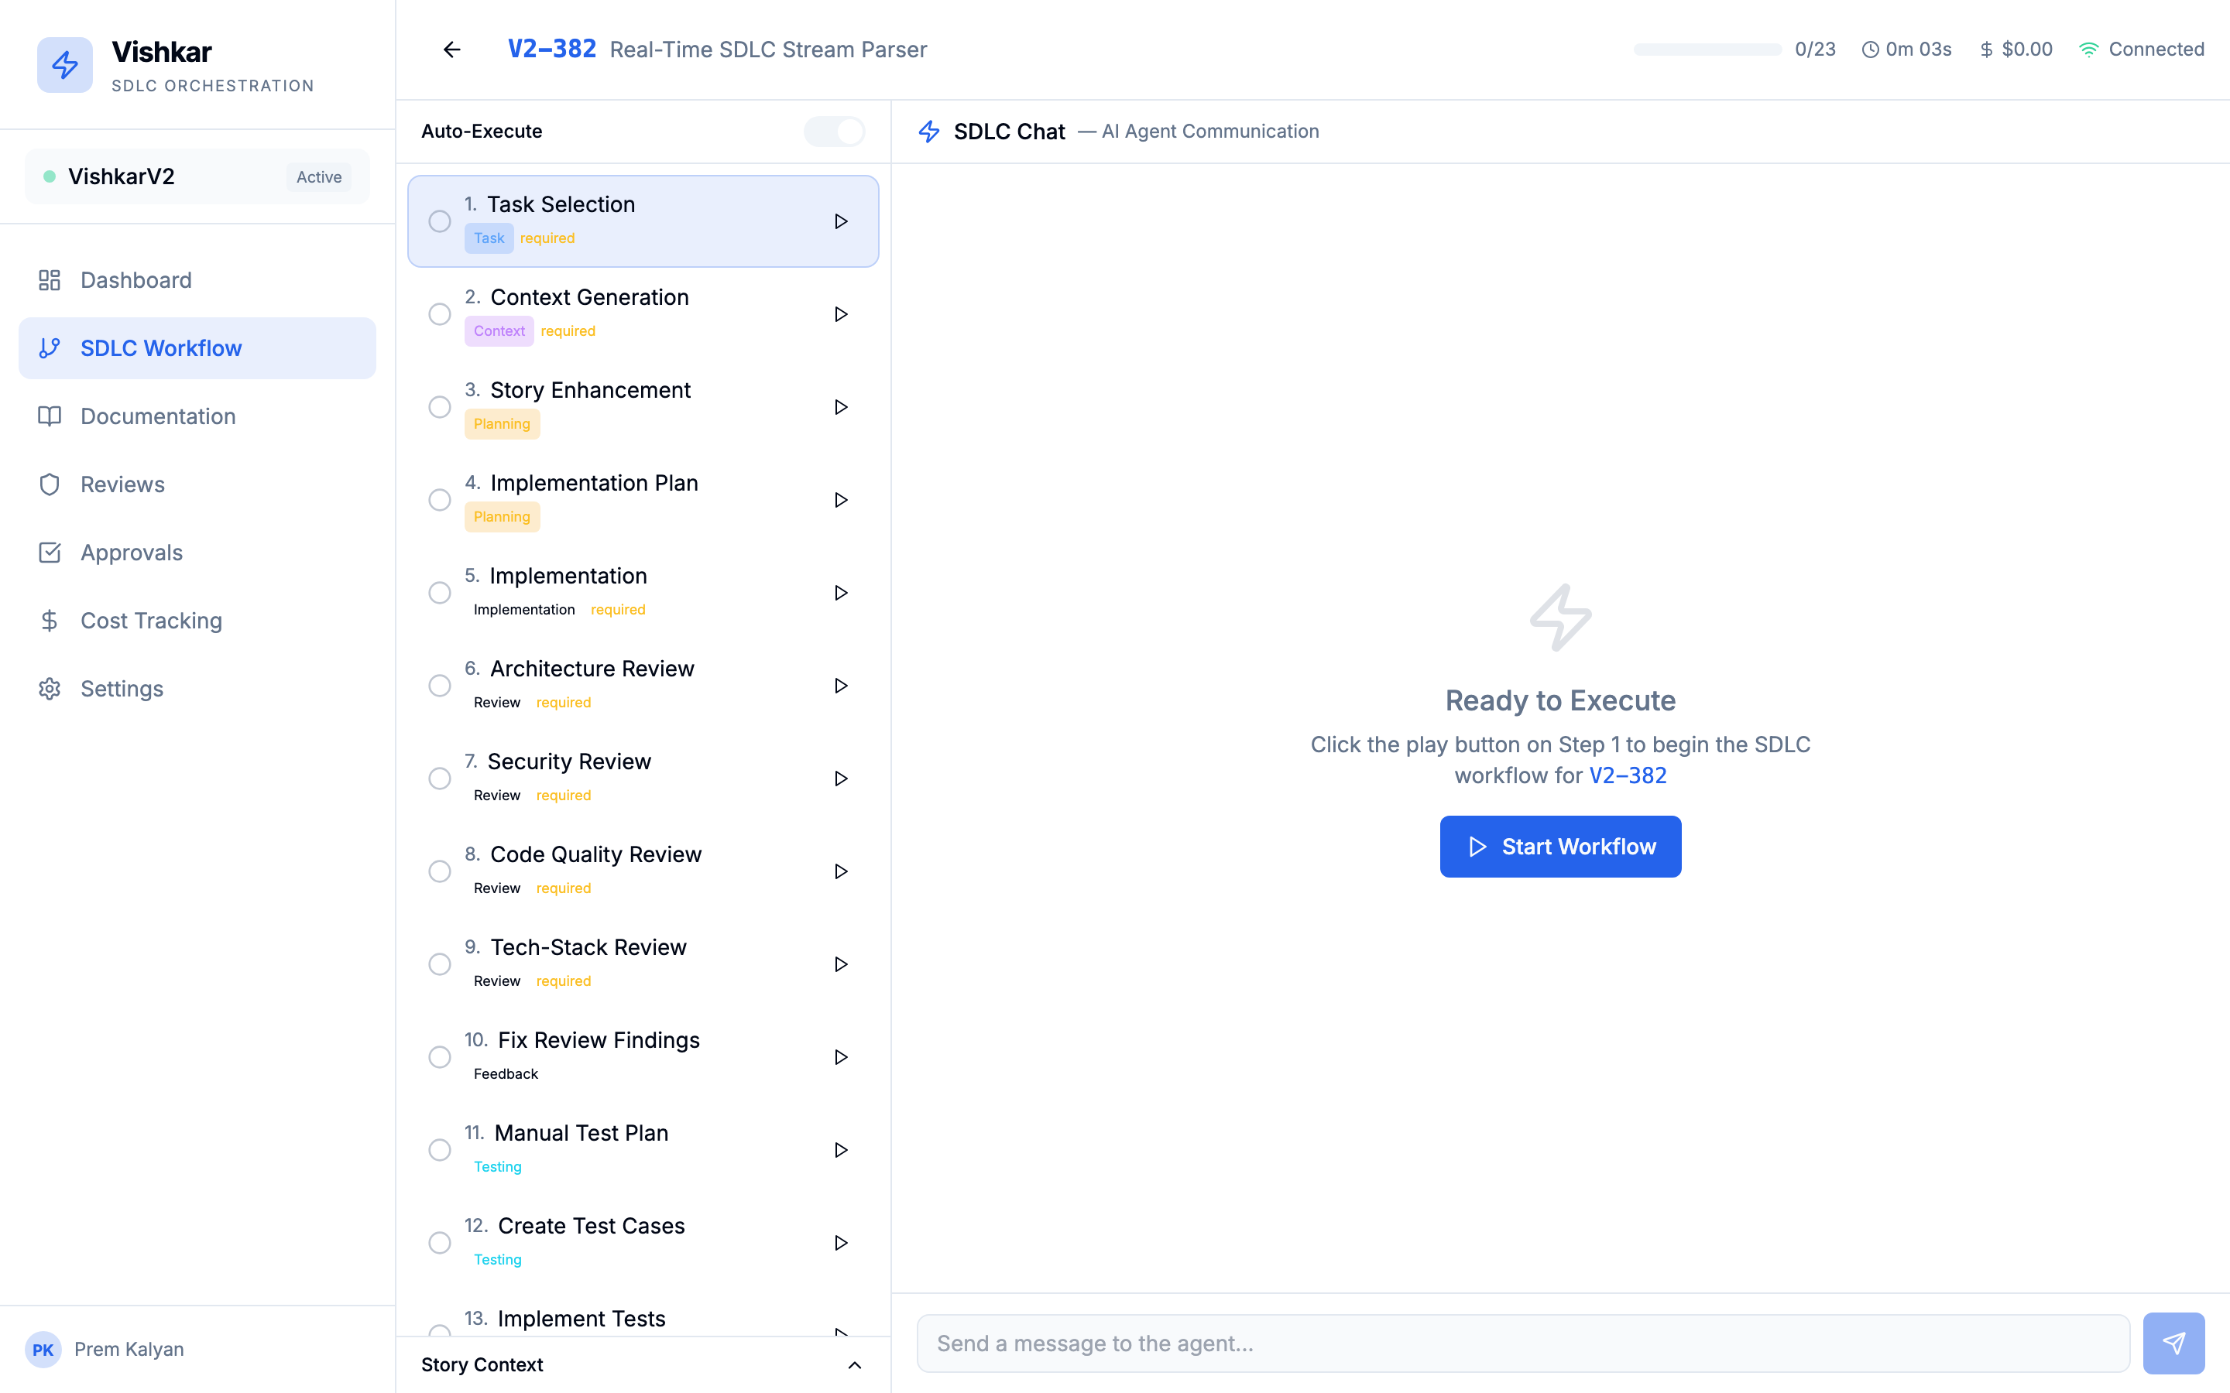
Task: Click the back arrow next to V2-382
Action: pyautogui.click(x=451, y=49)
